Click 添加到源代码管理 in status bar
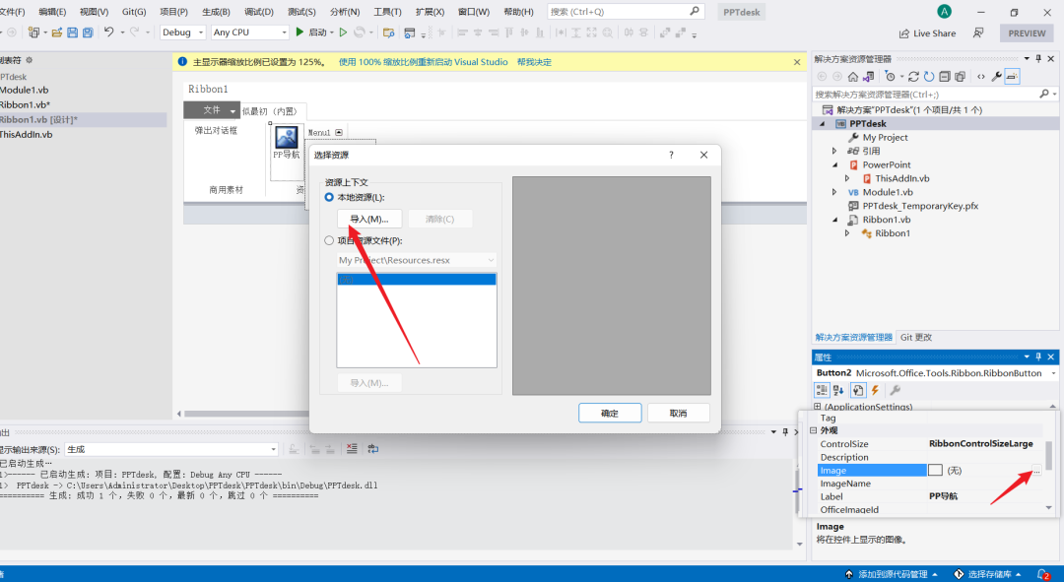This screenshot has height=582, width=1064. [893, 574]
